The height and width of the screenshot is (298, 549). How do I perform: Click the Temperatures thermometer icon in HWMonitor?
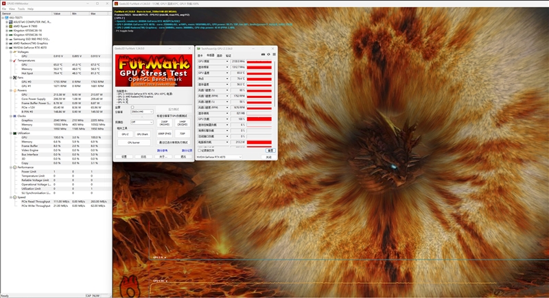(x=14, y=60)
